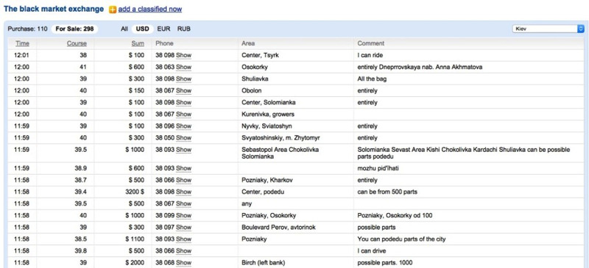Show phone for Birch (left bank) listing

pyautogui.click(x=183, y=263)
